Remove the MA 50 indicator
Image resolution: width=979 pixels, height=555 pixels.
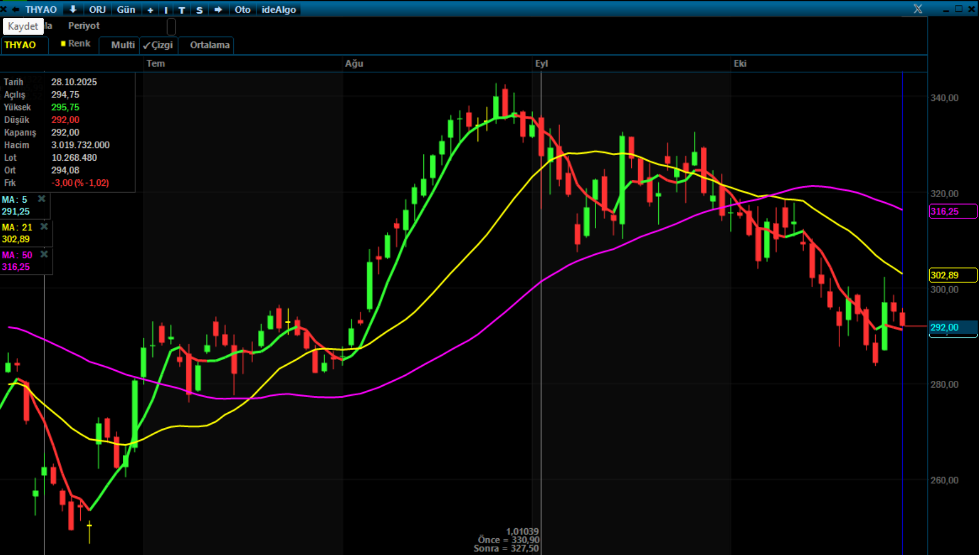click(44, 254)
